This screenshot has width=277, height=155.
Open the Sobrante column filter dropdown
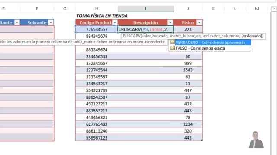[x=51, y=22]
